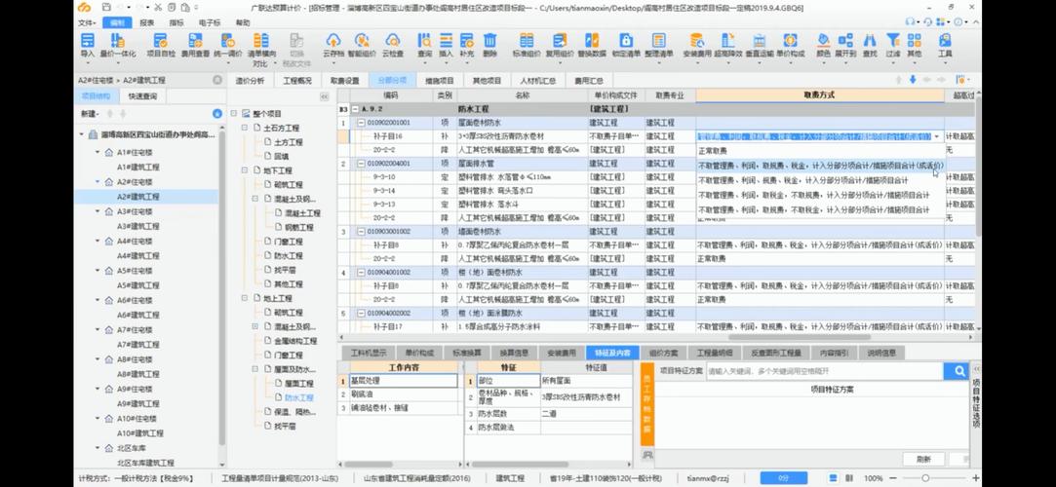The width and height of the screenshot is (1056, 487).
Task: Click the 插入 insert icon
Action: 446,40
